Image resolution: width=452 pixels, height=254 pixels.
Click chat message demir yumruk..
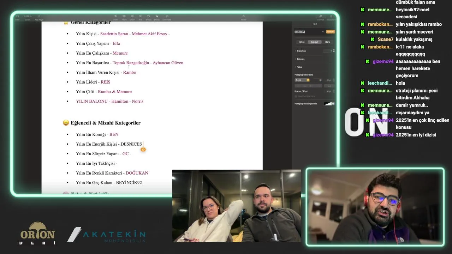pyautogui.click(x=412, y=105)
